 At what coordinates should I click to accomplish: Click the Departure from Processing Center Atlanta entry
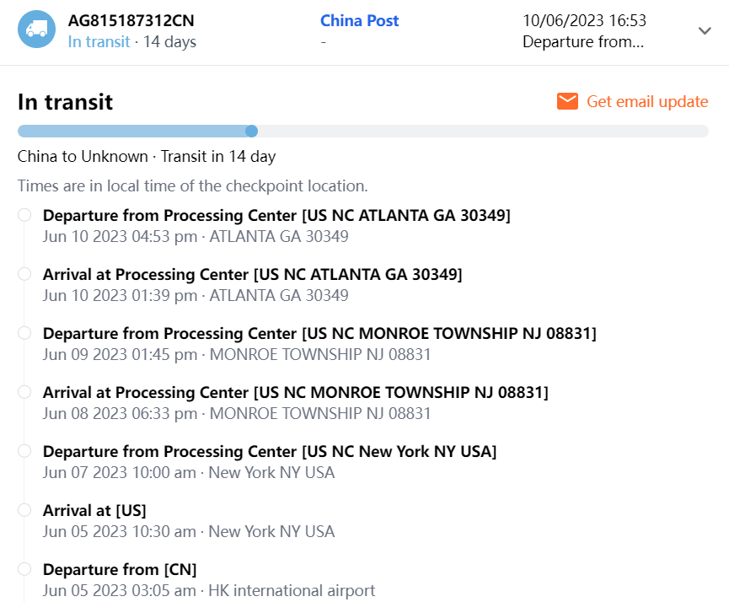coord(276,215)
